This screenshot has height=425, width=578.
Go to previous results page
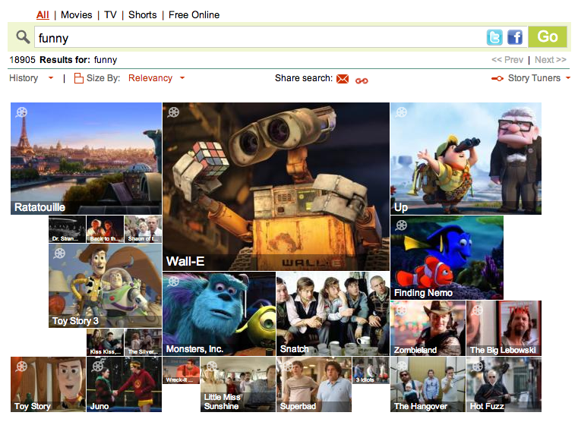pyautogui.click(x=507, y=60)
